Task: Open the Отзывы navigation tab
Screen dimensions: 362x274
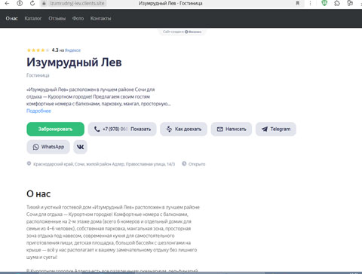Action: (57, 18)
